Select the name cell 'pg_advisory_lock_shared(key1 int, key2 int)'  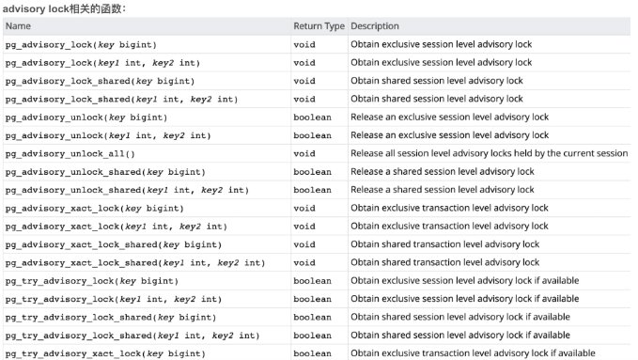coord(121,100)
